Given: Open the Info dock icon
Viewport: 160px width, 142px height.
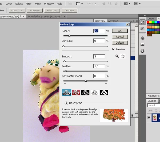Looking at the screenshot, I should tap(142, 51).
